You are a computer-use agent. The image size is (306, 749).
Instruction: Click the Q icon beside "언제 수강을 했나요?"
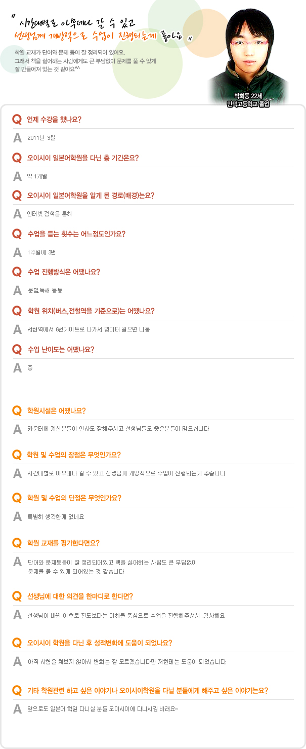(17, 119)
